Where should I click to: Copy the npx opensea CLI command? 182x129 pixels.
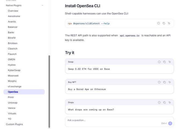tap(164, 23)
